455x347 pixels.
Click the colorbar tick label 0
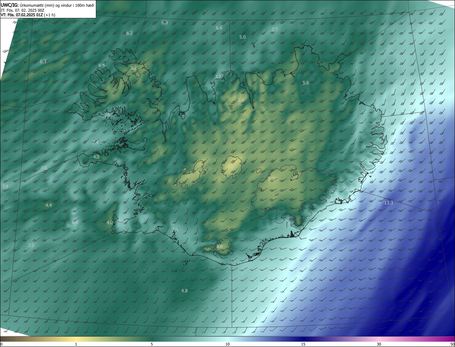[1, 344]
